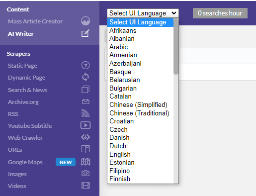Open Archive.org scraper

coord(23,102)
